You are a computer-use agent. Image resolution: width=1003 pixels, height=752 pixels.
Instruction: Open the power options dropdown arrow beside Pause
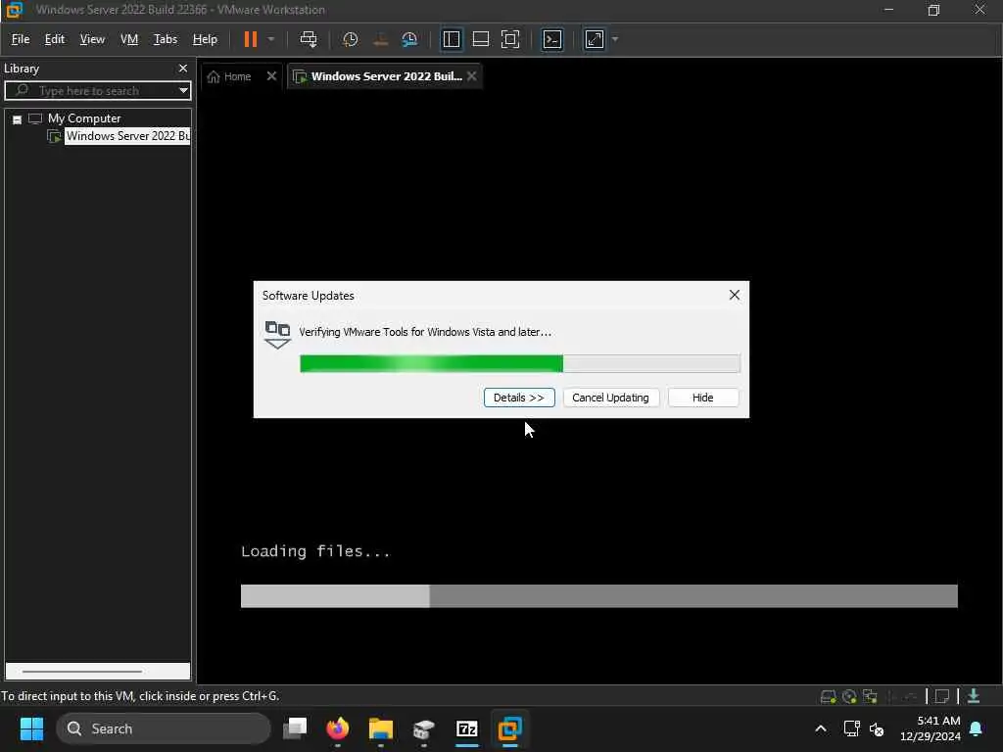pyautogui.click(x=271, y=39)
